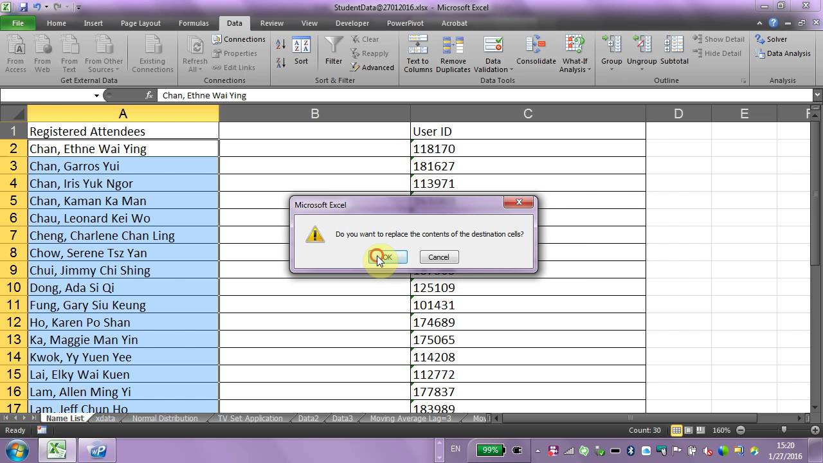Switch to the Formulas ribbon tab
The image size is (823, 463).
pyautogui.click(x=194, y=23)
